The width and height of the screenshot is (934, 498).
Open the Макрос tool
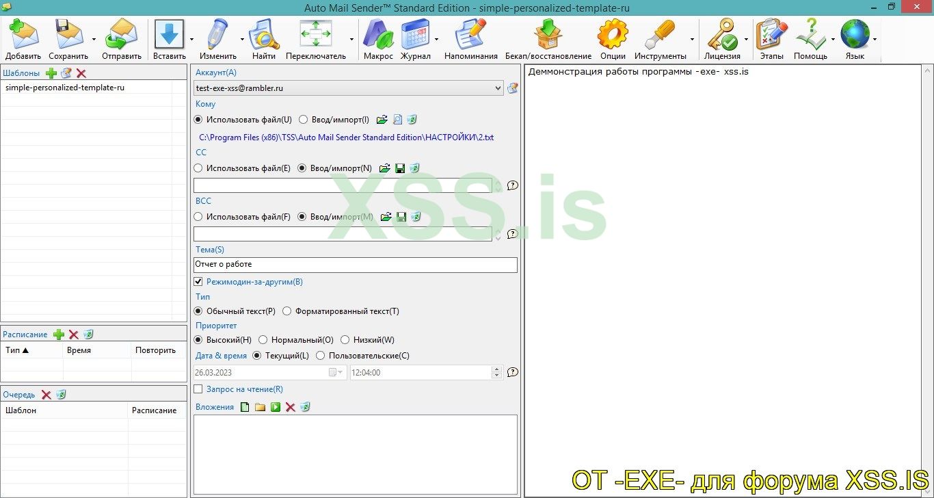coord(377,34)
